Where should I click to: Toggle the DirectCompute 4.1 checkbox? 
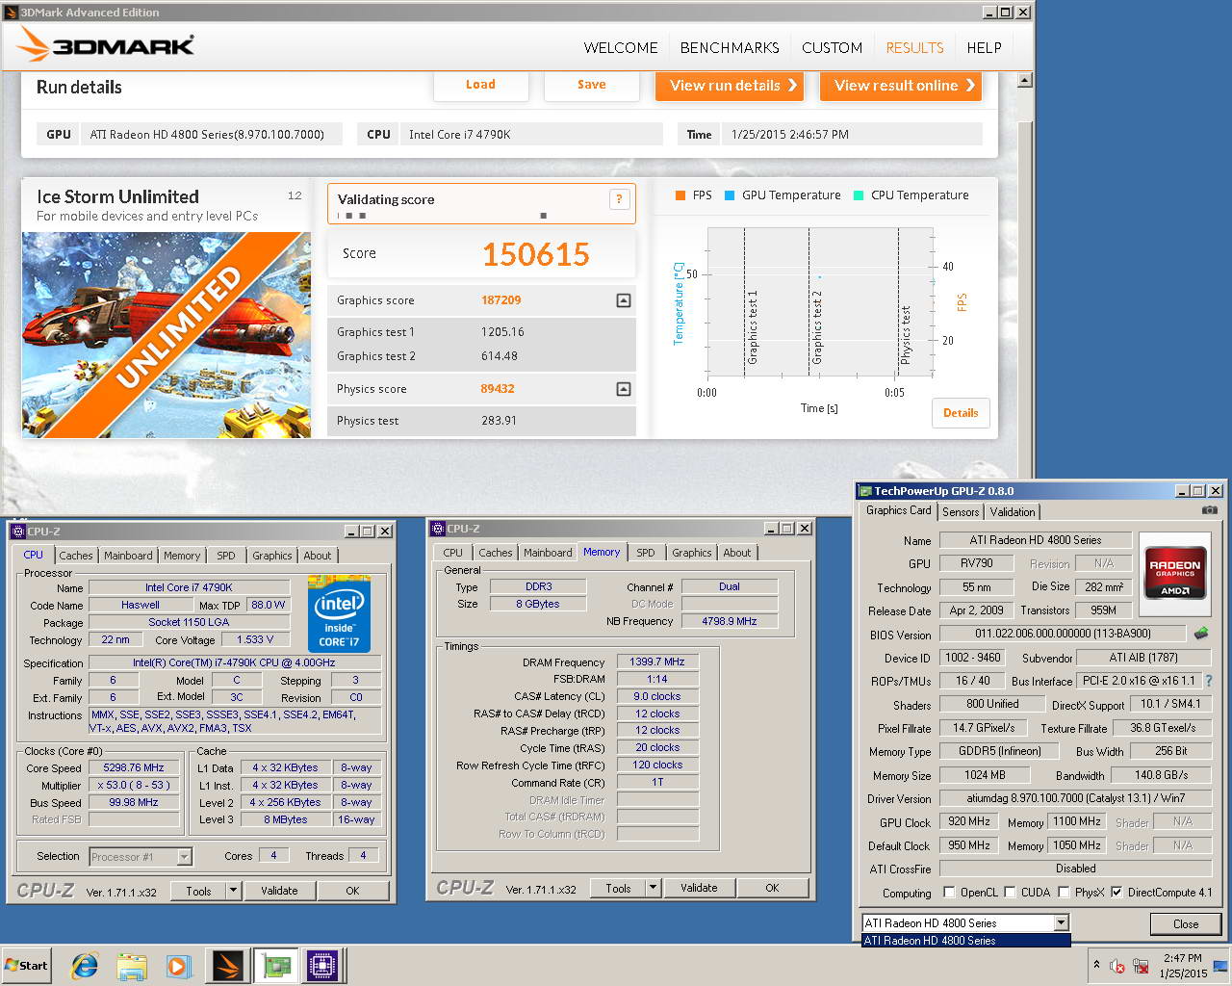click(1116, 893)
